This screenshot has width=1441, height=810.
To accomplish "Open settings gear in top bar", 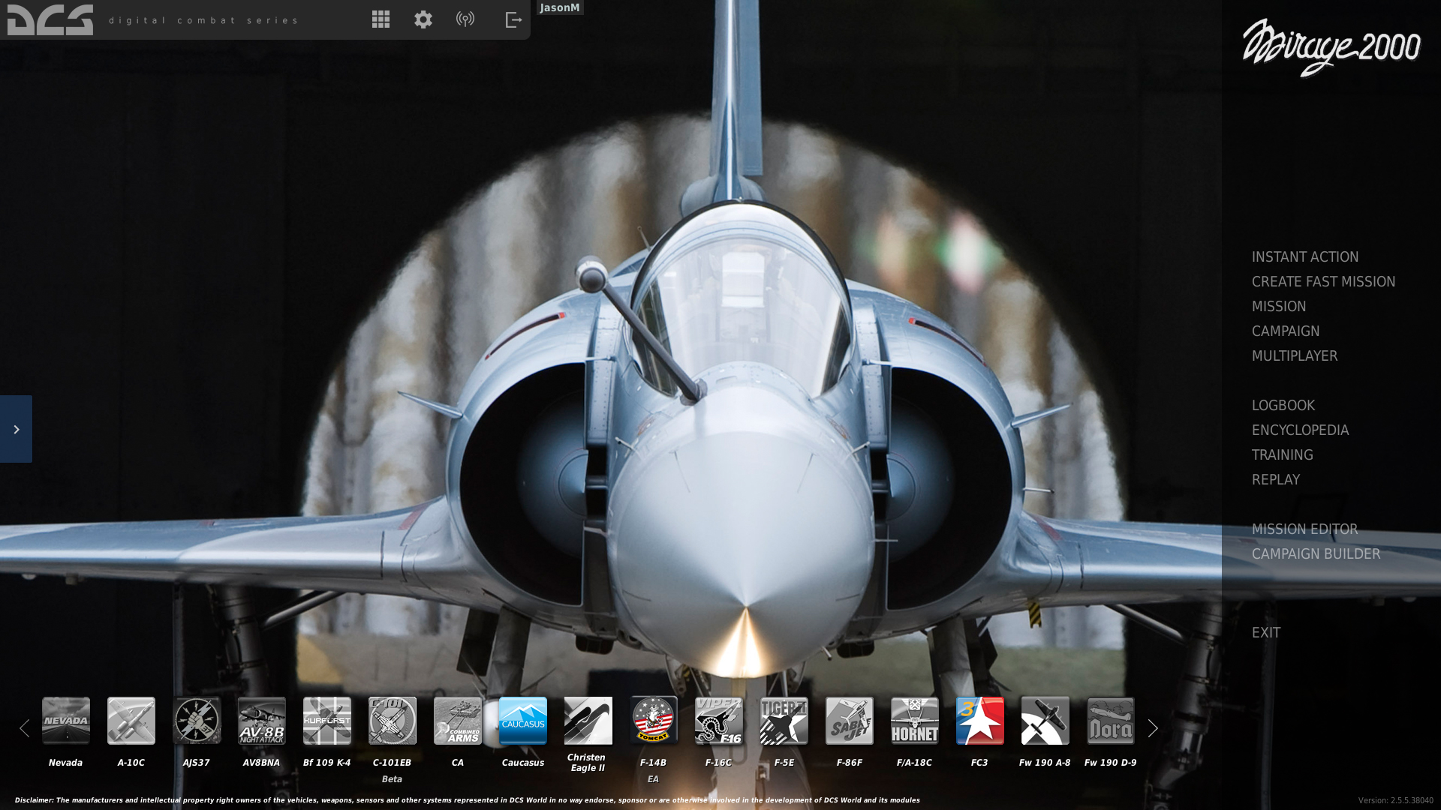I will [423, 19].
